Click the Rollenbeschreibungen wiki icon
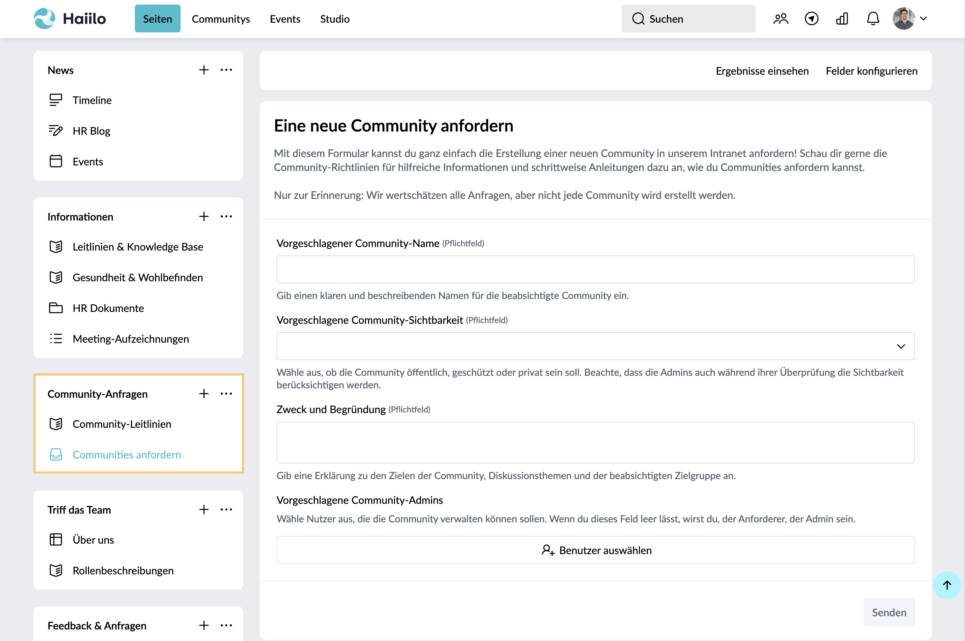This screenshot has height=641, width=965. (x=56, y=570)
